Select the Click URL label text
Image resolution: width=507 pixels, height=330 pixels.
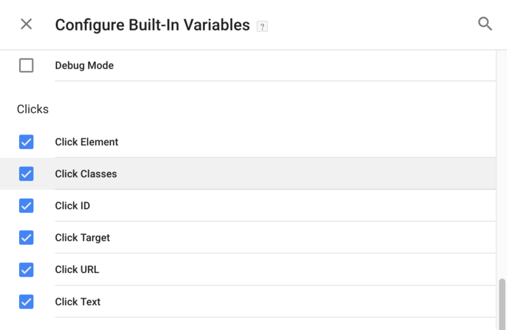pyautogui.click(x=77, y=270)
